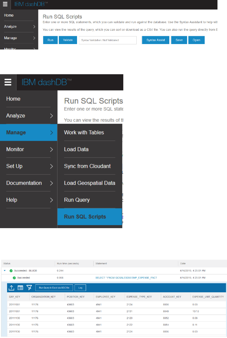Click the Statement column header
Image resolution: width=227 pixels, height=338 pixels.
pyautogui.click(x=101, y=263)
